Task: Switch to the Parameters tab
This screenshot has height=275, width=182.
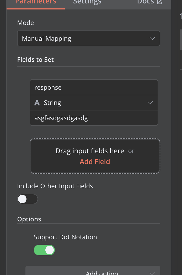Action: [x=36, y=2]
